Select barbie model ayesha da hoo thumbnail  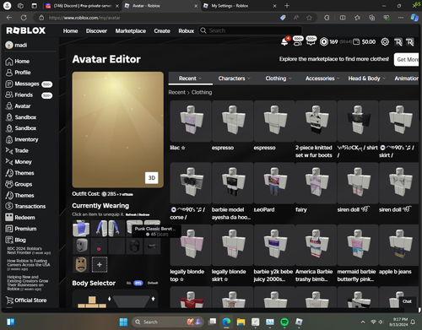point(232,183)
